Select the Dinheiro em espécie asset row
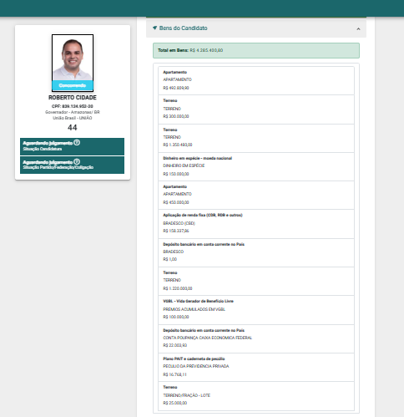404x417 pixels. tap(256, 166)
